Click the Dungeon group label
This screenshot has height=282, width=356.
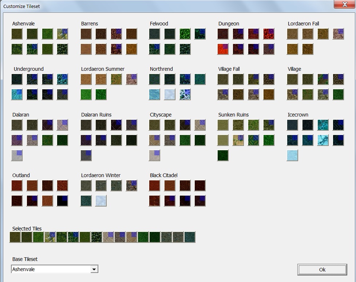(x=229, y=24)
